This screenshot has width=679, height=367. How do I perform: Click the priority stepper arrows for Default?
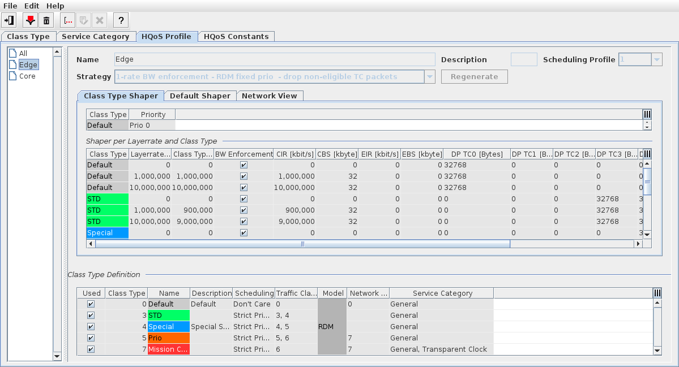[x=647, y=126]
